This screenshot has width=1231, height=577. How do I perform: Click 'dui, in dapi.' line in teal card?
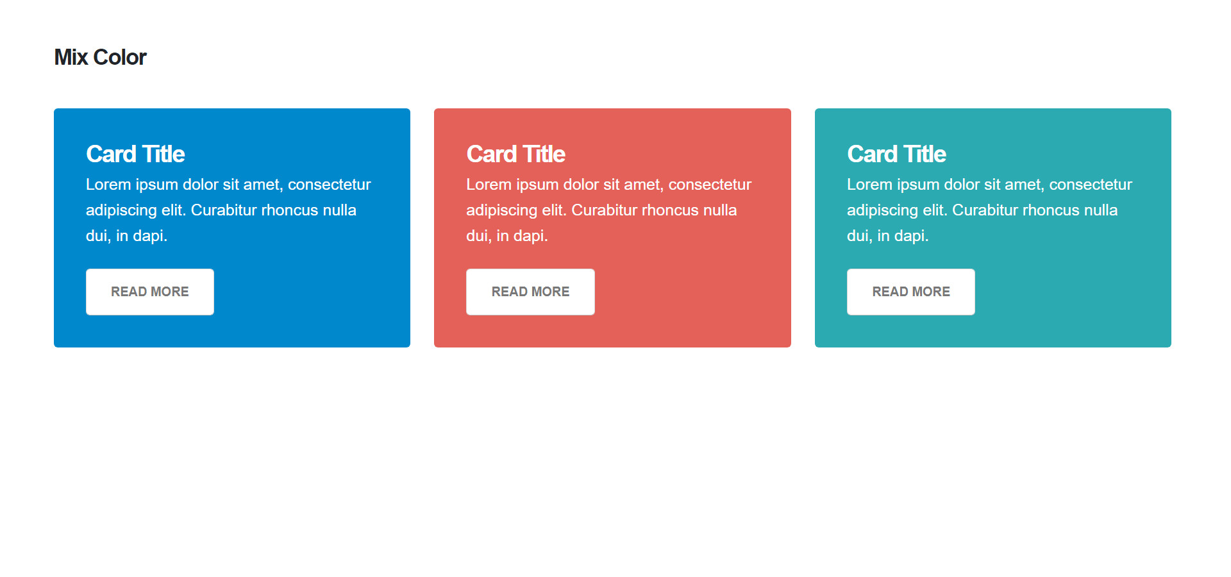pos(888,236)
